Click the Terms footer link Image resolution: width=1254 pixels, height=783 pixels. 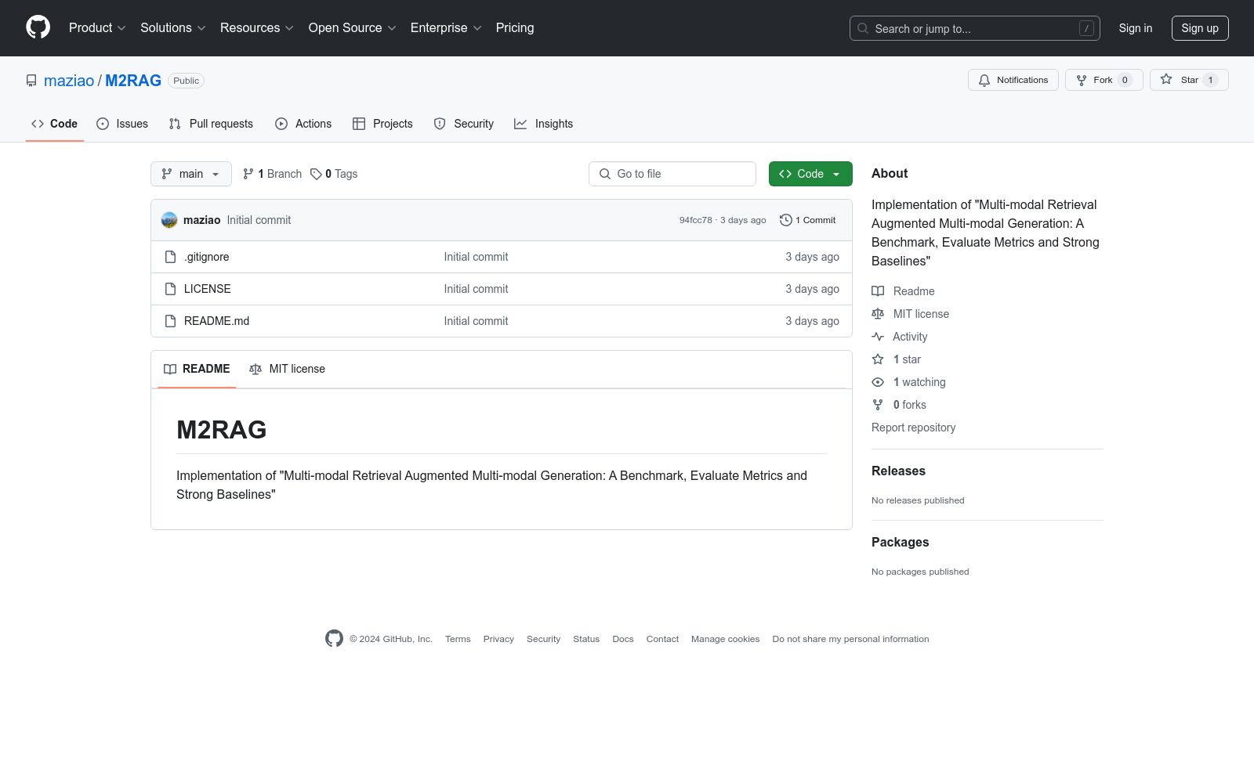pos(458,639)
